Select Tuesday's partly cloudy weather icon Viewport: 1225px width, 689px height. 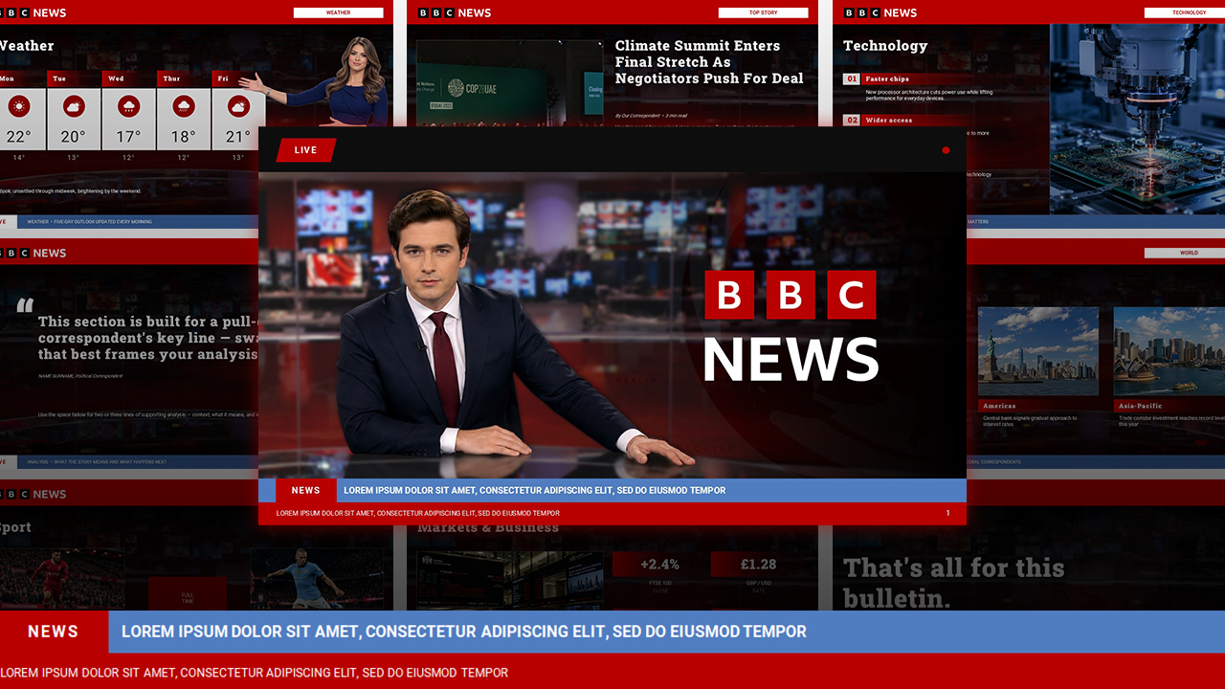(74, 106)
